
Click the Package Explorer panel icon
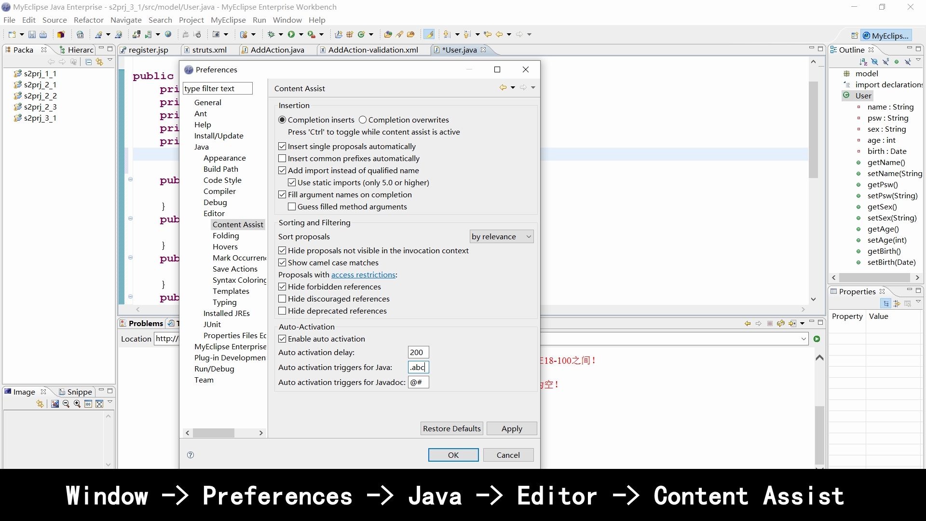tap(7, 50)
